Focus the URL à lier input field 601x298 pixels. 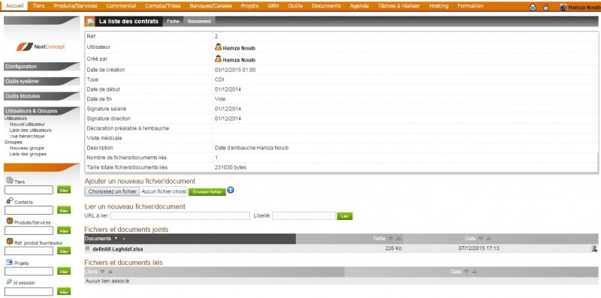(x=180, y=215)
